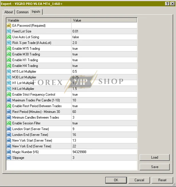Switch to the About tab
Image resolution: width=176 pixels, height=187 pixels.
click(x=9, y=12)
